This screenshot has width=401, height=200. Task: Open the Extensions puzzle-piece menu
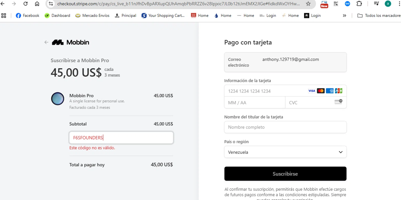(359, 4)
